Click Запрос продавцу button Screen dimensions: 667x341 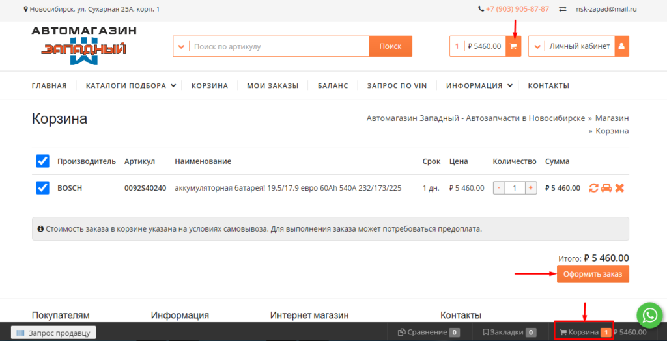click(x=53, y=333)
